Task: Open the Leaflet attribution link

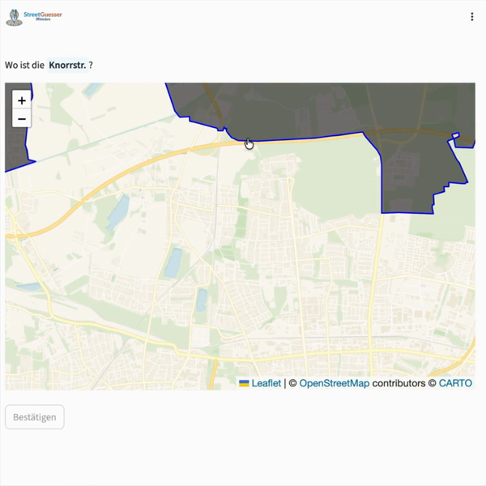Action: (x=266, y=383)
